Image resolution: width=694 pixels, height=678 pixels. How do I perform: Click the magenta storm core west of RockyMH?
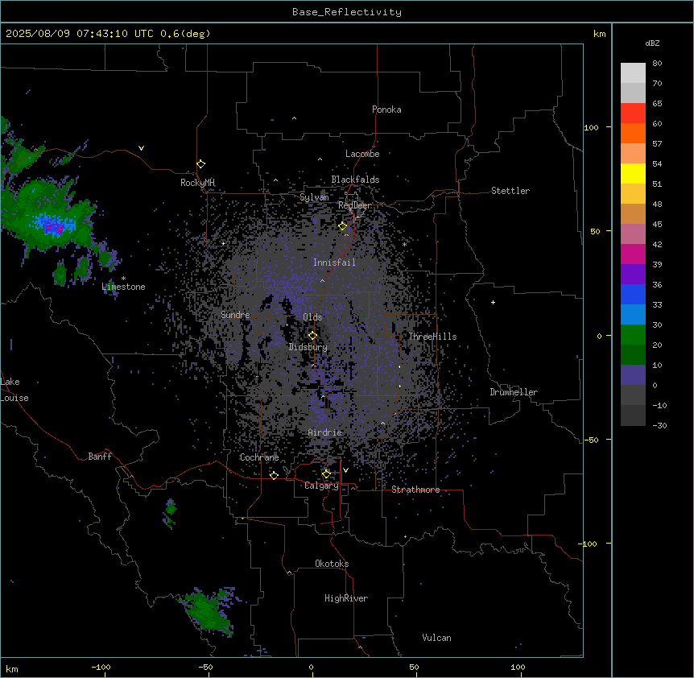click(53, 227)
